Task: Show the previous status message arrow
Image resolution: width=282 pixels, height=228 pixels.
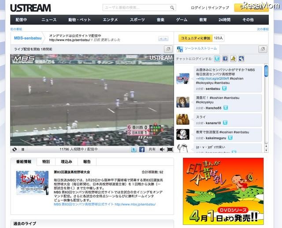Action: (x=161, y=39)
